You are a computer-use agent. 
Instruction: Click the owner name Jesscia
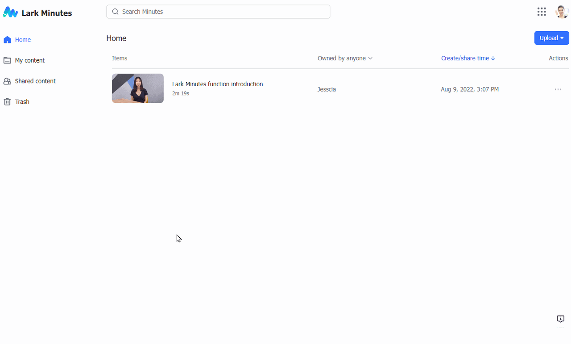pyautogui.click(x=327, y=89)
